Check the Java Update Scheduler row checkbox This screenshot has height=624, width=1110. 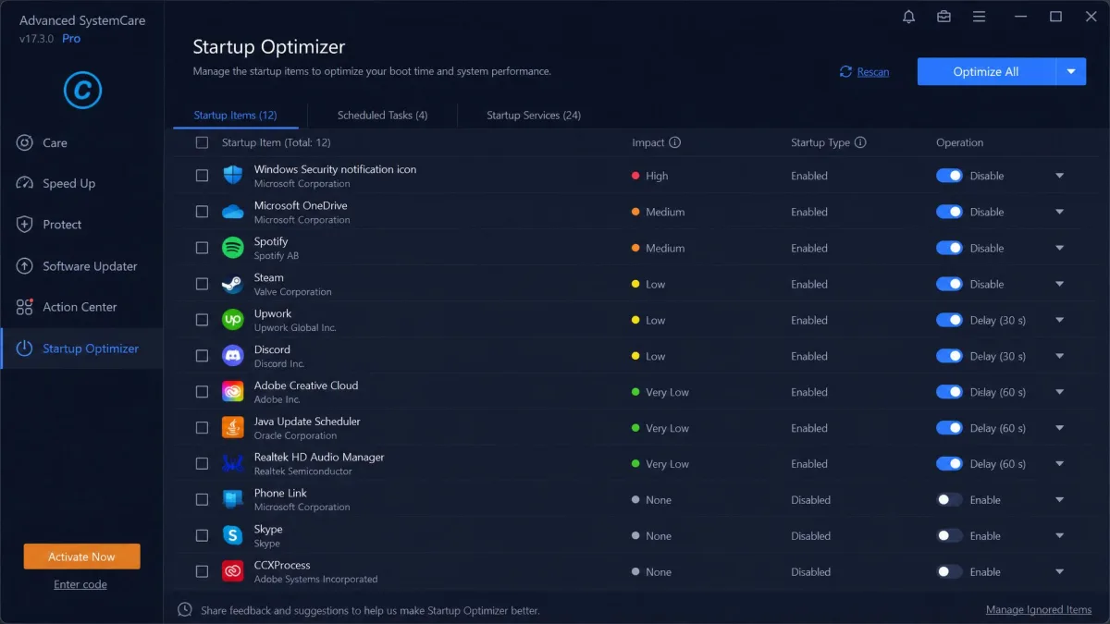(202, 428)
